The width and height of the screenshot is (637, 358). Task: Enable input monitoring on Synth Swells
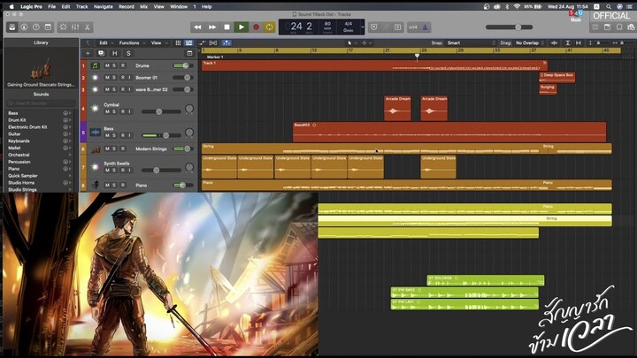point(130,170)
